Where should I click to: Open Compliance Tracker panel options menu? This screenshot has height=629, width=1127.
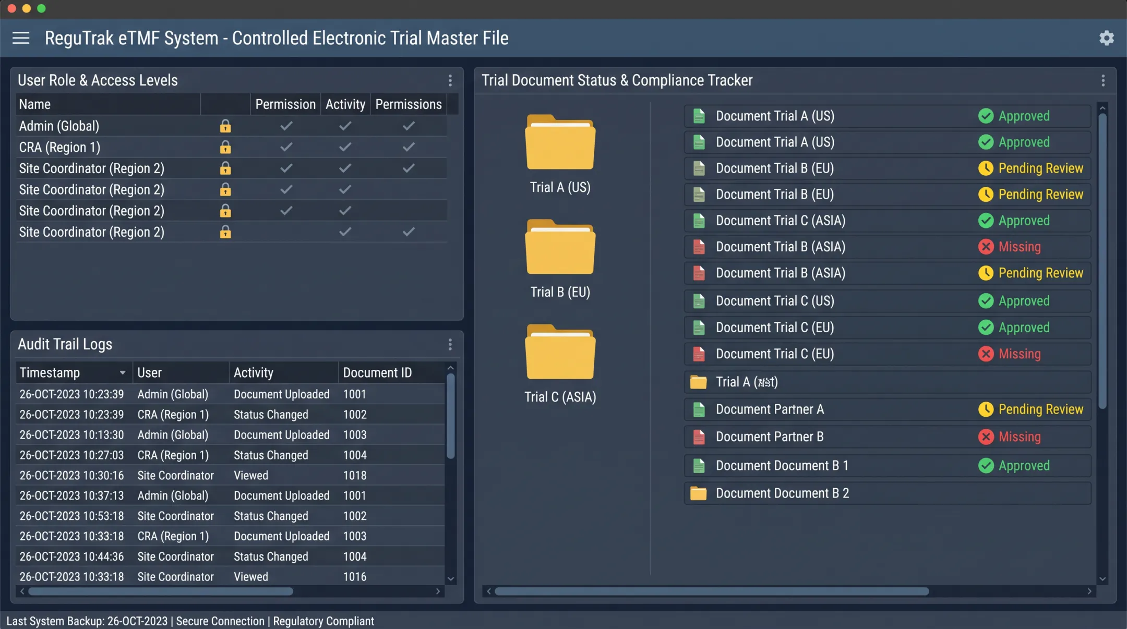[1102, 80]
